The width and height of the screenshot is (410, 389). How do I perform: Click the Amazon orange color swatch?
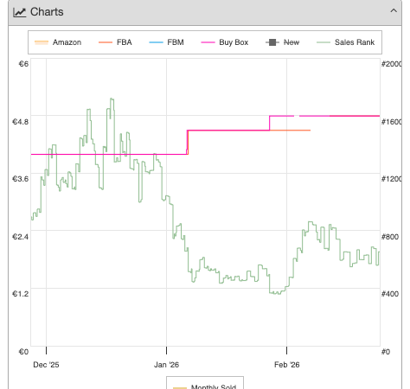[x=42, y=42]
